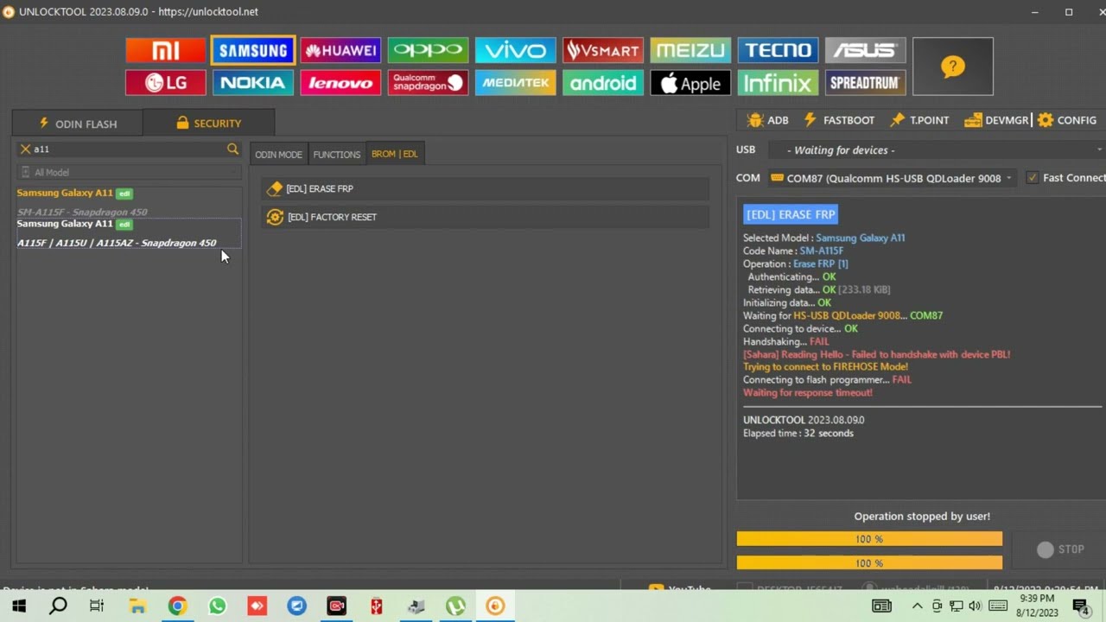Click the lower 100 % progress bar
Screen dimensions: 1106x622
tap(869, 563)
